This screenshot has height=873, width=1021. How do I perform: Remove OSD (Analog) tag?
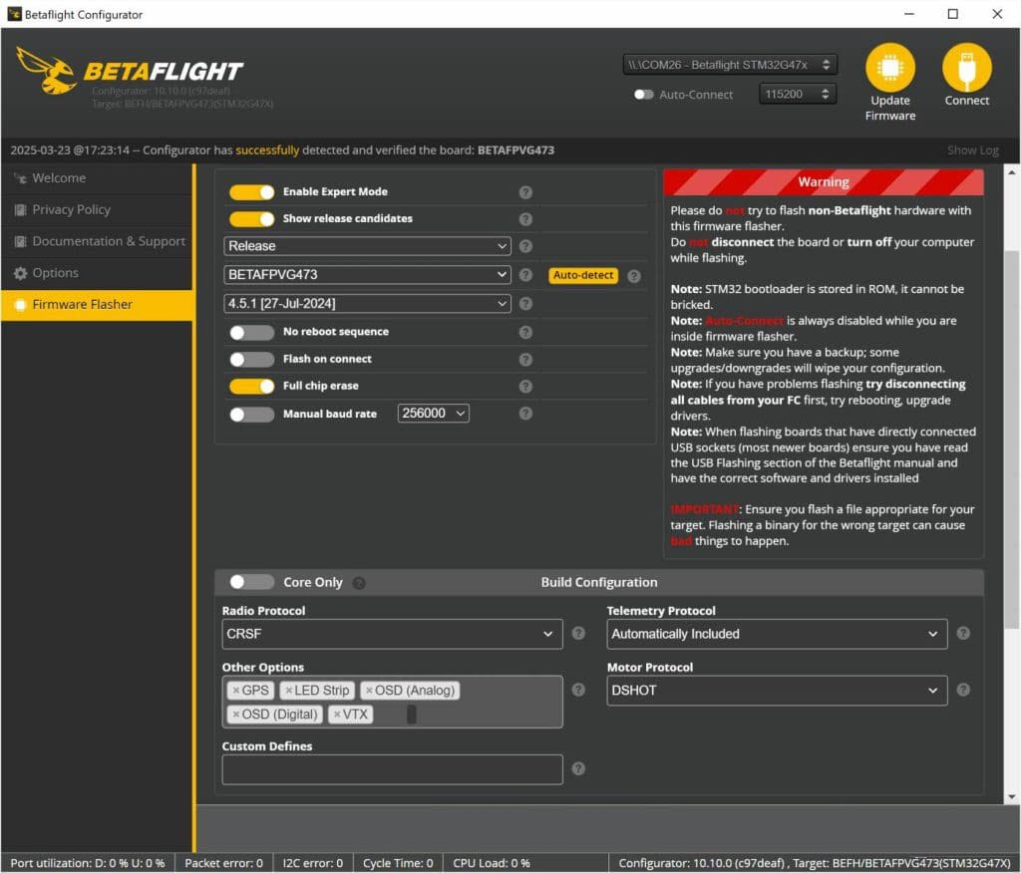(x=369, y=690)
